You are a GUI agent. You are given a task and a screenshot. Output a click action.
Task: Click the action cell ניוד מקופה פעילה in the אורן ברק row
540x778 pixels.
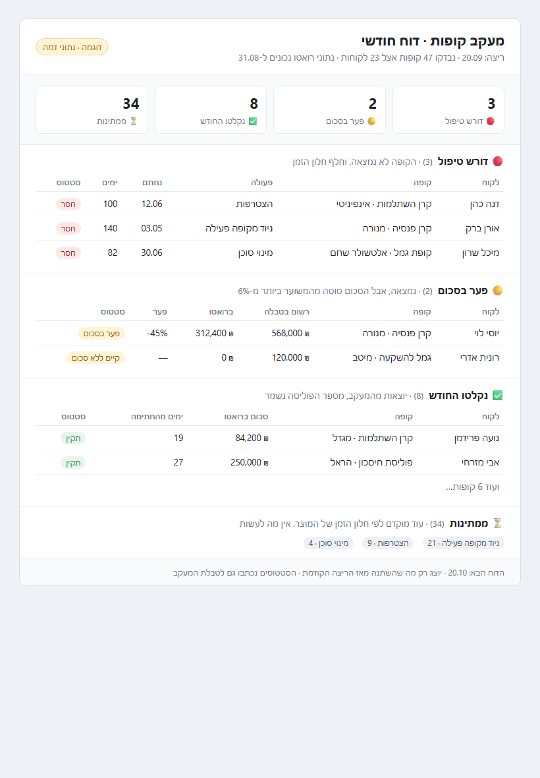239,228
